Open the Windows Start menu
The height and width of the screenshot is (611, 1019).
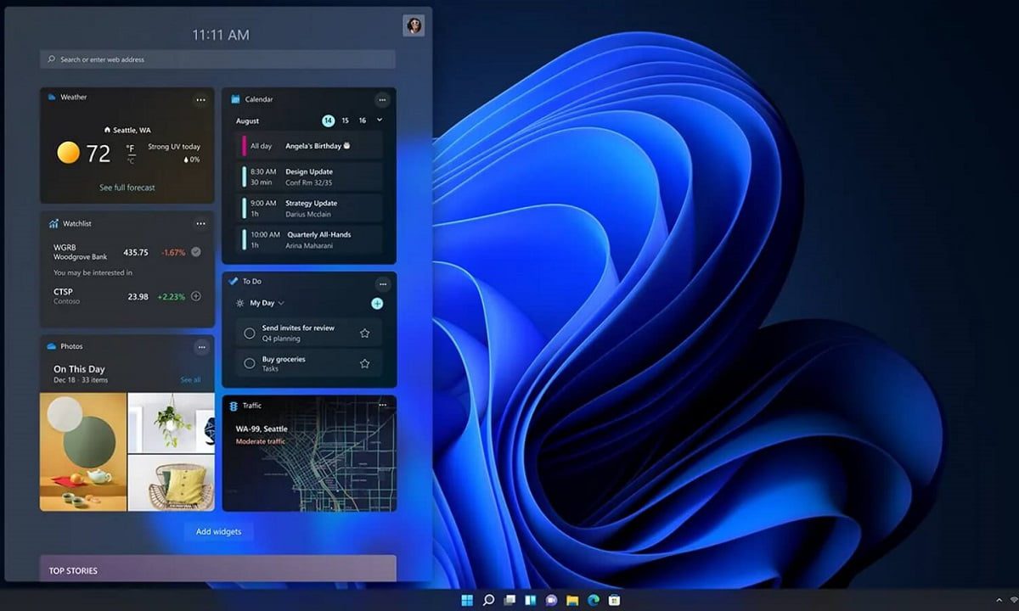click(x=466, y=600)
